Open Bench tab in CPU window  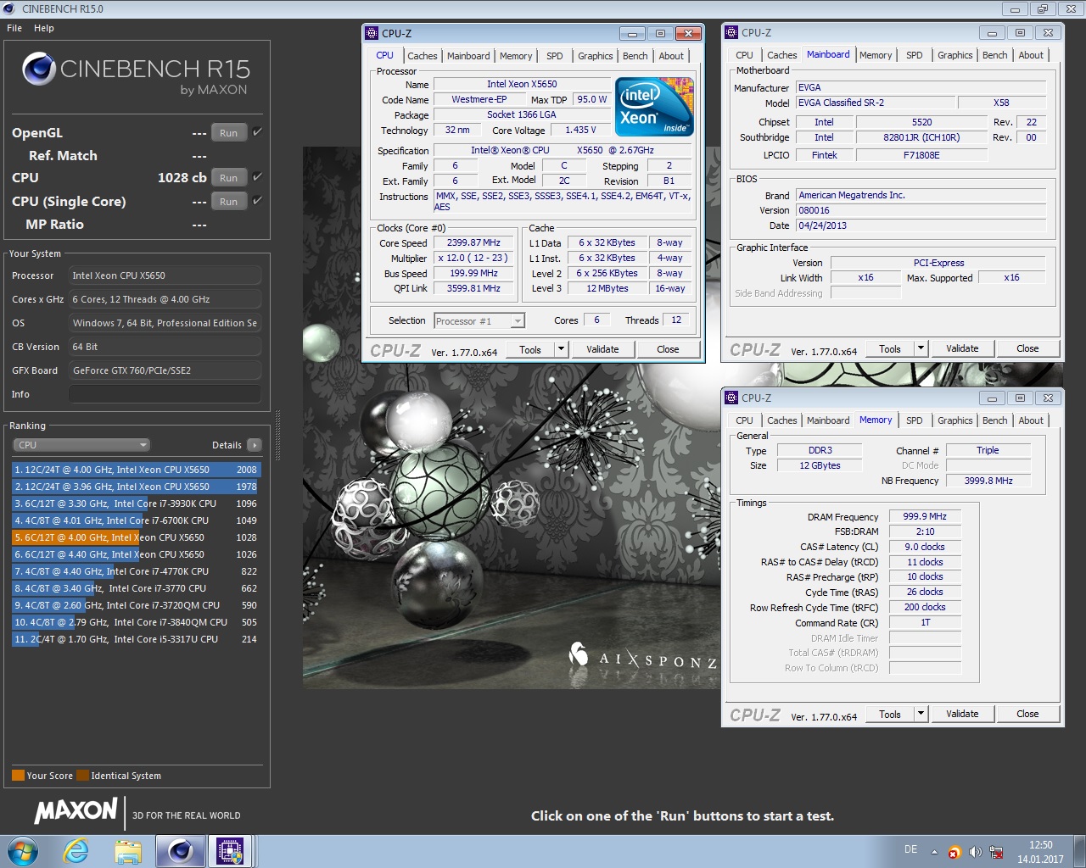coord(635,56)
